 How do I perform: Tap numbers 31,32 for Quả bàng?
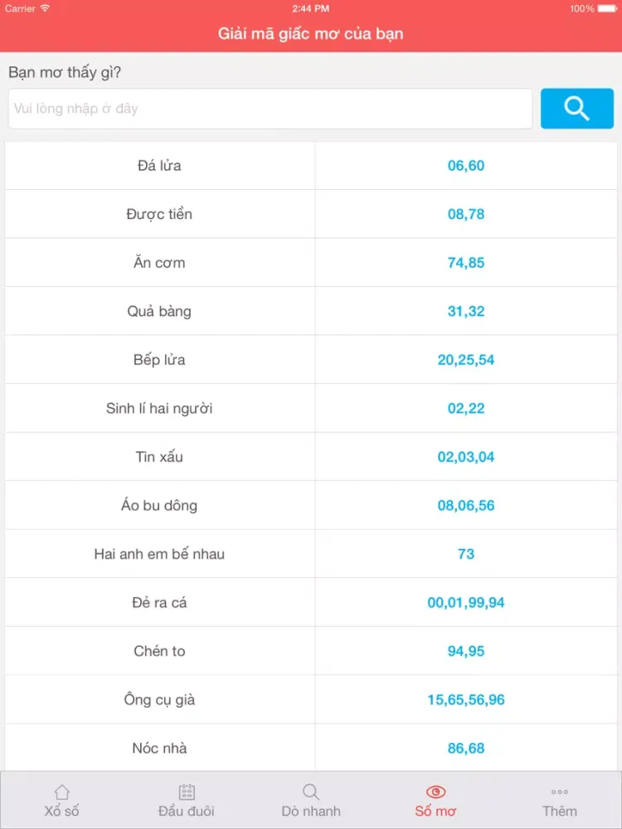click(x=466, y=311)
